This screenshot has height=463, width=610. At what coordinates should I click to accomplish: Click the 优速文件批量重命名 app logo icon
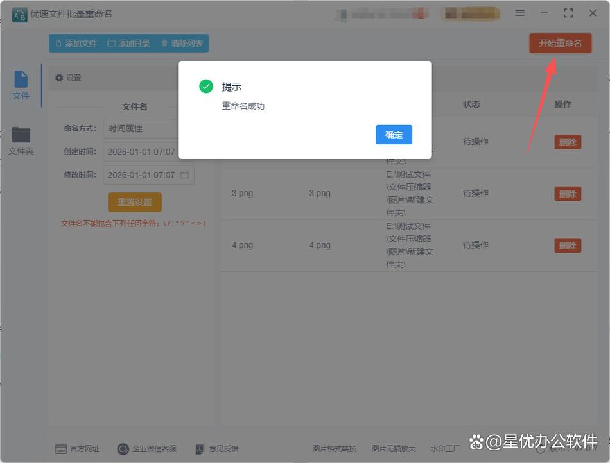tap(19, 15)
